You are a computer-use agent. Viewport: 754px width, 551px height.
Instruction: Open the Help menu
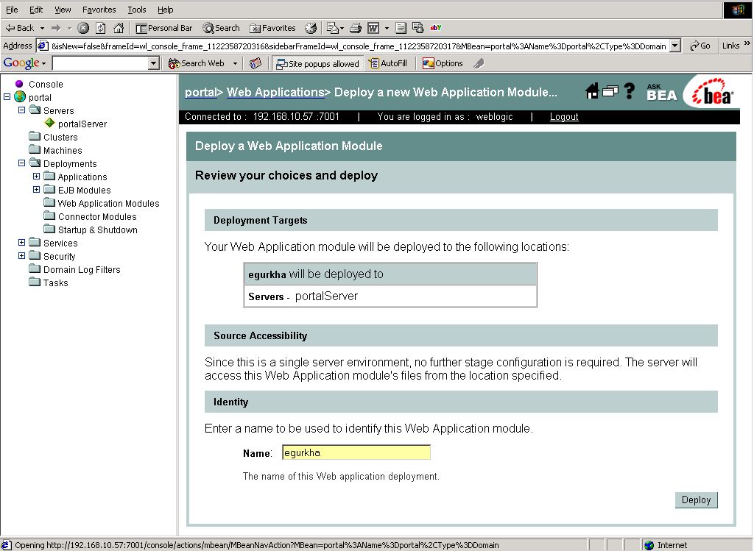[166, 10]
